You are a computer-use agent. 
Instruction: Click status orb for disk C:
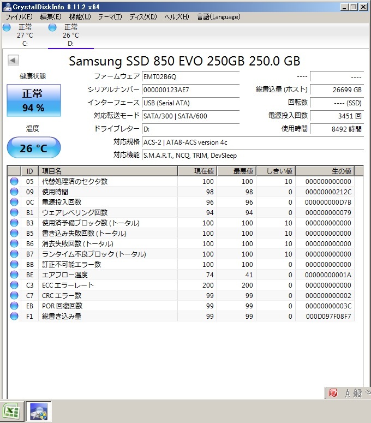pyautogui.click(x=7, y=27)
